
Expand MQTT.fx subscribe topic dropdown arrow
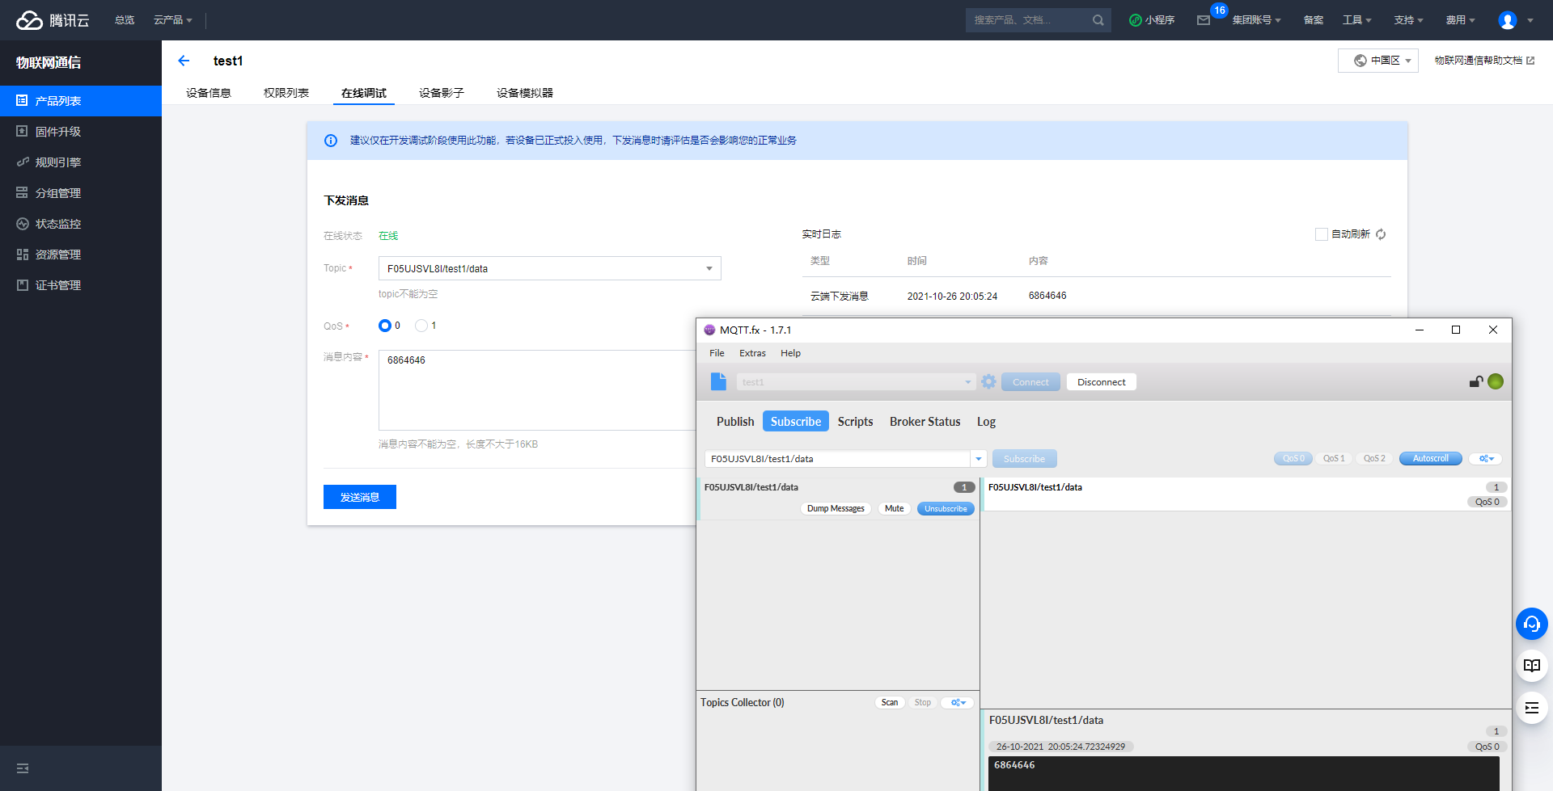tap(979, 459)
